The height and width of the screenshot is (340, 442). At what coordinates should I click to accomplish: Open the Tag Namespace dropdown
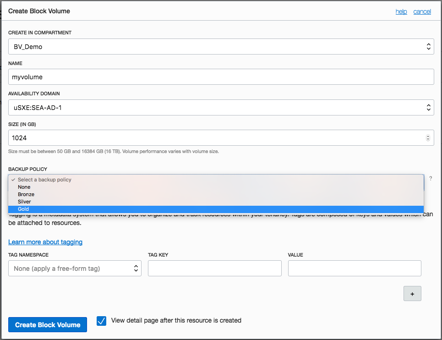(75, 269)
